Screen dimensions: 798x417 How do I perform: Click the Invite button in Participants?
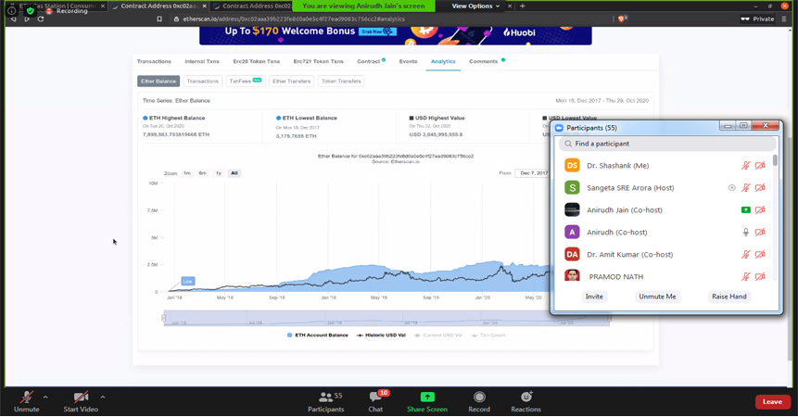[594, 297]
